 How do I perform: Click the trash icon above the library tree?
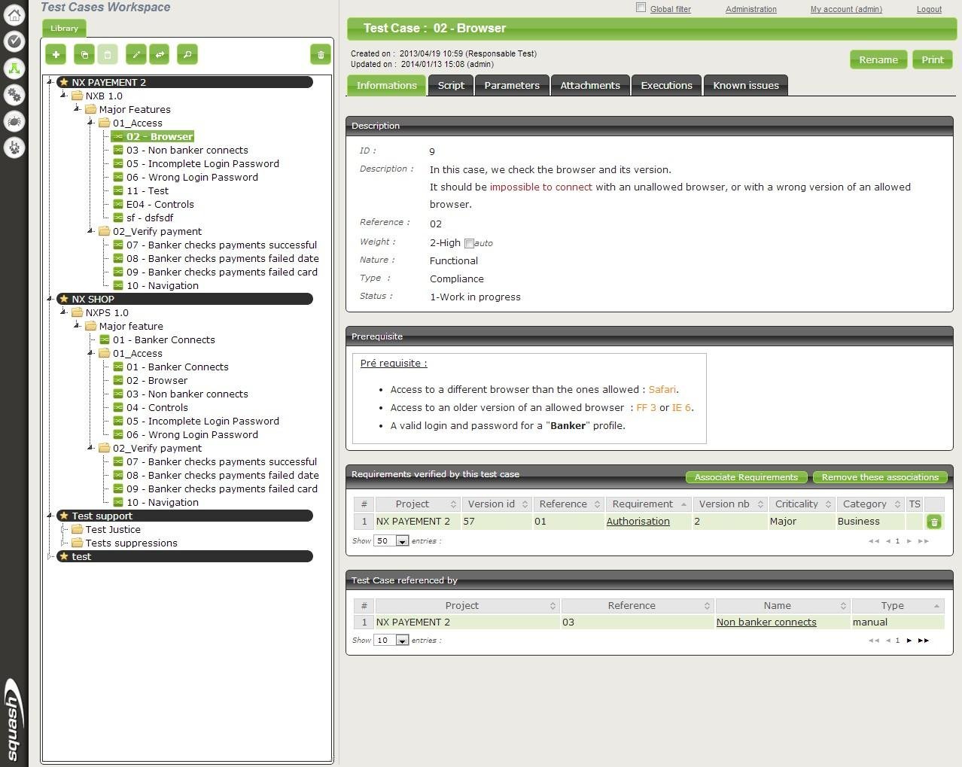pyautogui.click(x=320, y=53)
